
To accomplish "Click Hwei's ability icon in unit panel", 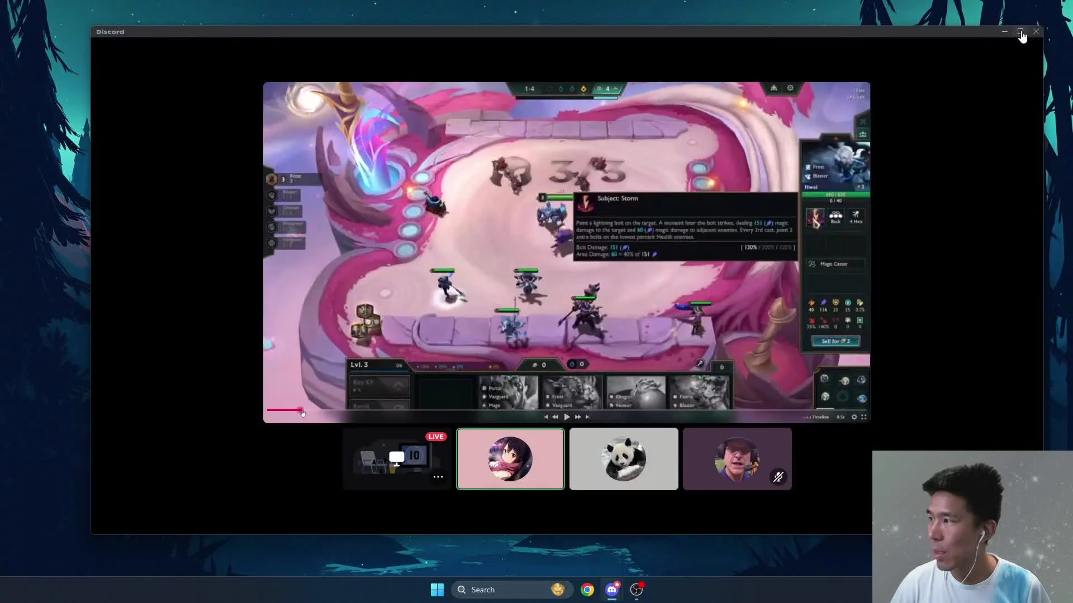I will pyautogui.click(x=815, y=218).
